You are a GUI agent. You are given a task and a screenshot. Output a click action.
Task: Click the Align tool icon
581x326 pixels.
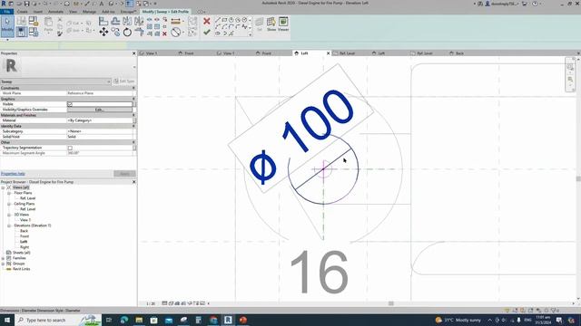(x=103, y=22)
